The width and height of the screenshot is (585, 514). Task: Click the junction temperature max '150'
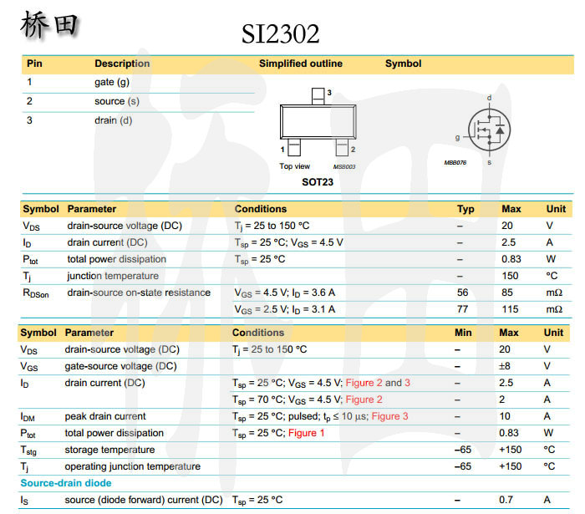[x=510, y=276]
